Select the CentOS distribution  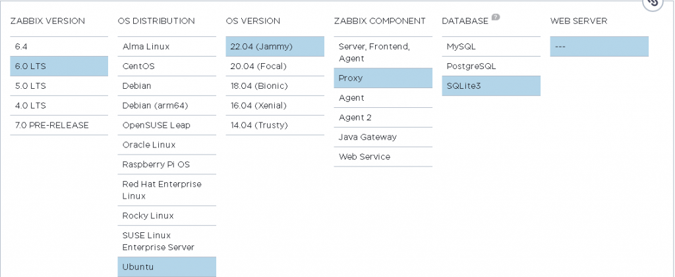[167, 66]
